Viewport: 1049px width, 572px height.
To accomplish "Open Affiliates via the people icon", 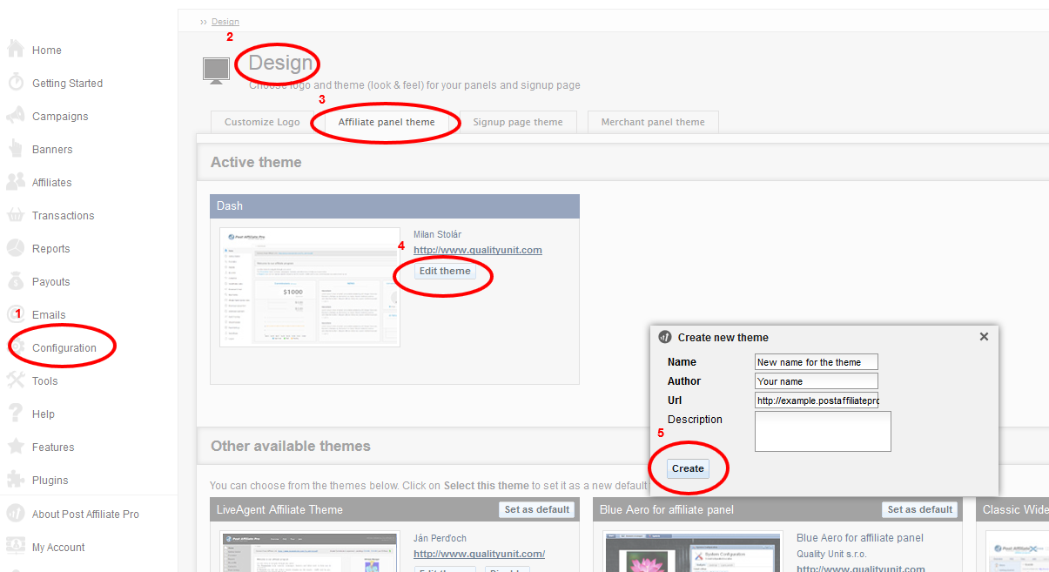I will click(15, 182).
